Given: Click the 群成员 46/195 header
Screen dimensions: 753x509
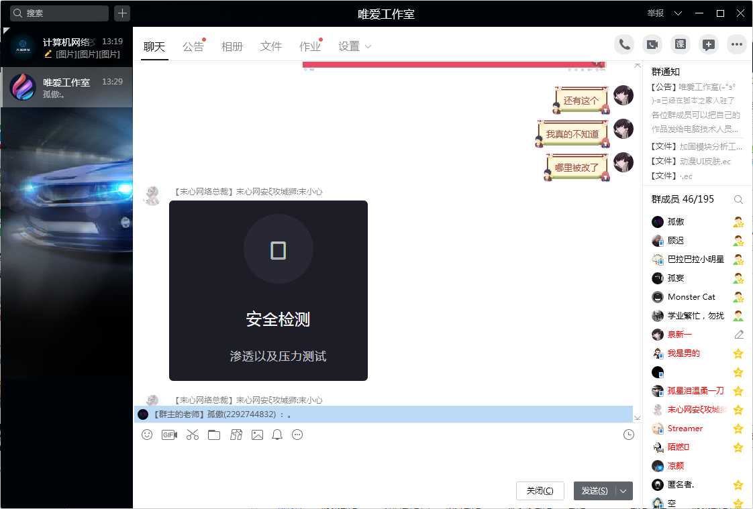Looking at the screenshot, I should (x=683, y=199).
